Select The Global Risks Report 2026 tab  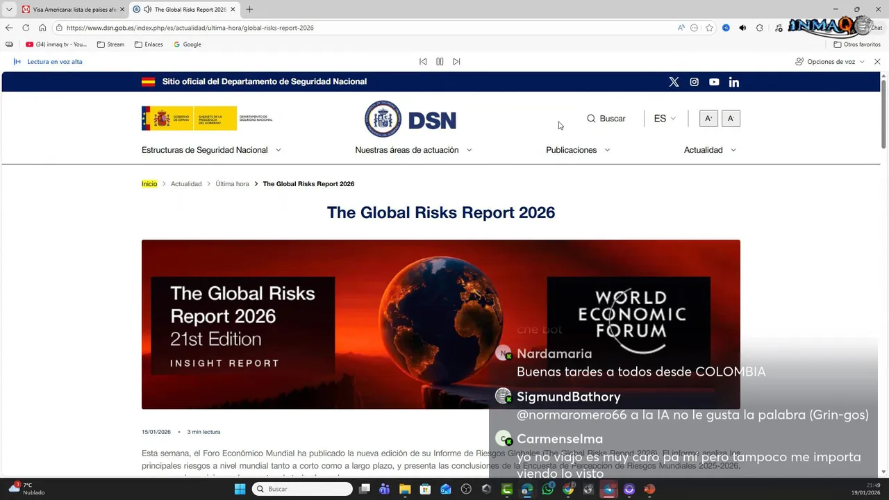184,9
